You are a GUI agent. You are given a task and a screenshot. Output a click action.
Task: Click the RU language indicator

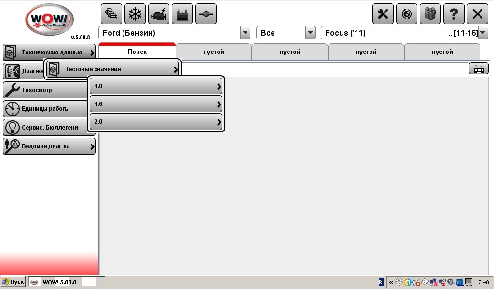pyautogui.click(x=382, y=282)
